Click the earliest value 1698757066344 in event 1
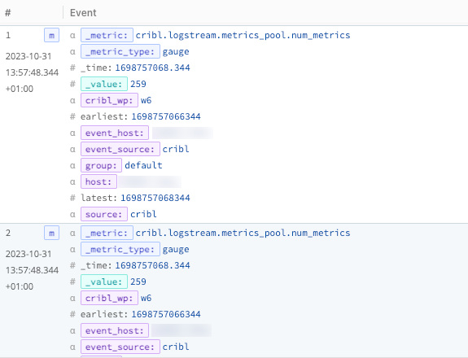The image size is (468, 358). [x=166, y=116]
